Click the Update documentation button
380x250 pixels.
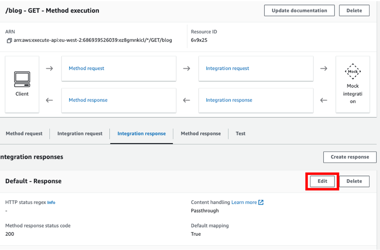click(x=299, y=10)
